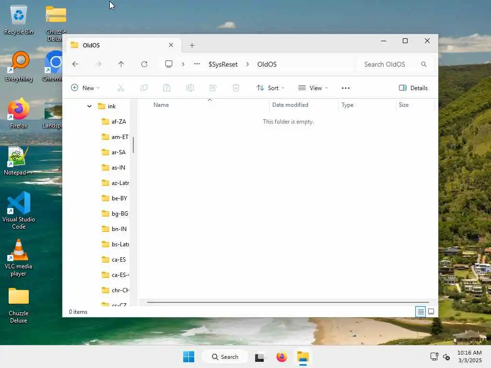Open the New item dropdown
Screen dimensions: 491x368
85,88
